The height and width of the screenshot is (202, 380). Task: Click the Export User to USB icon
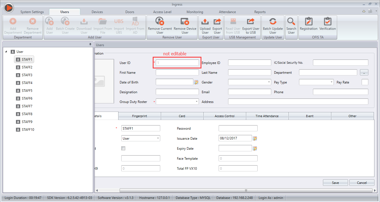(x=251, y=22)
